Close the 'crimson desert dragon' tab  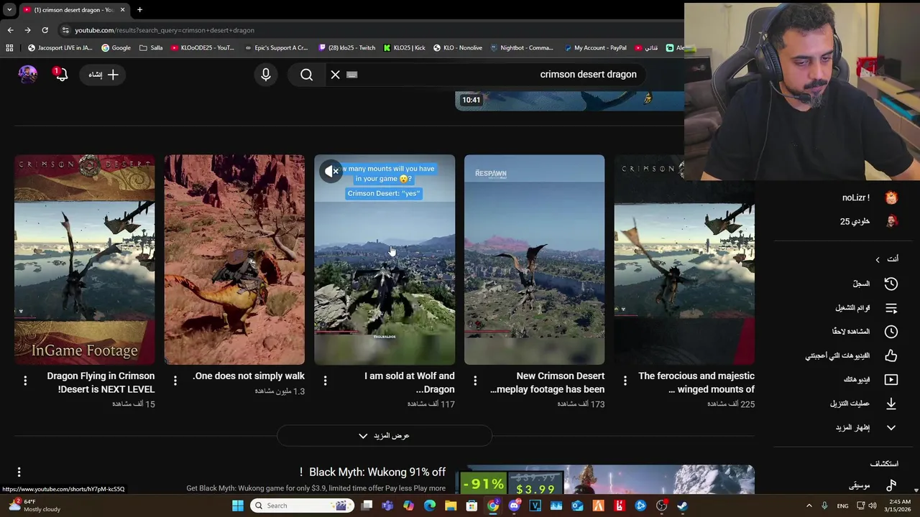122,10
